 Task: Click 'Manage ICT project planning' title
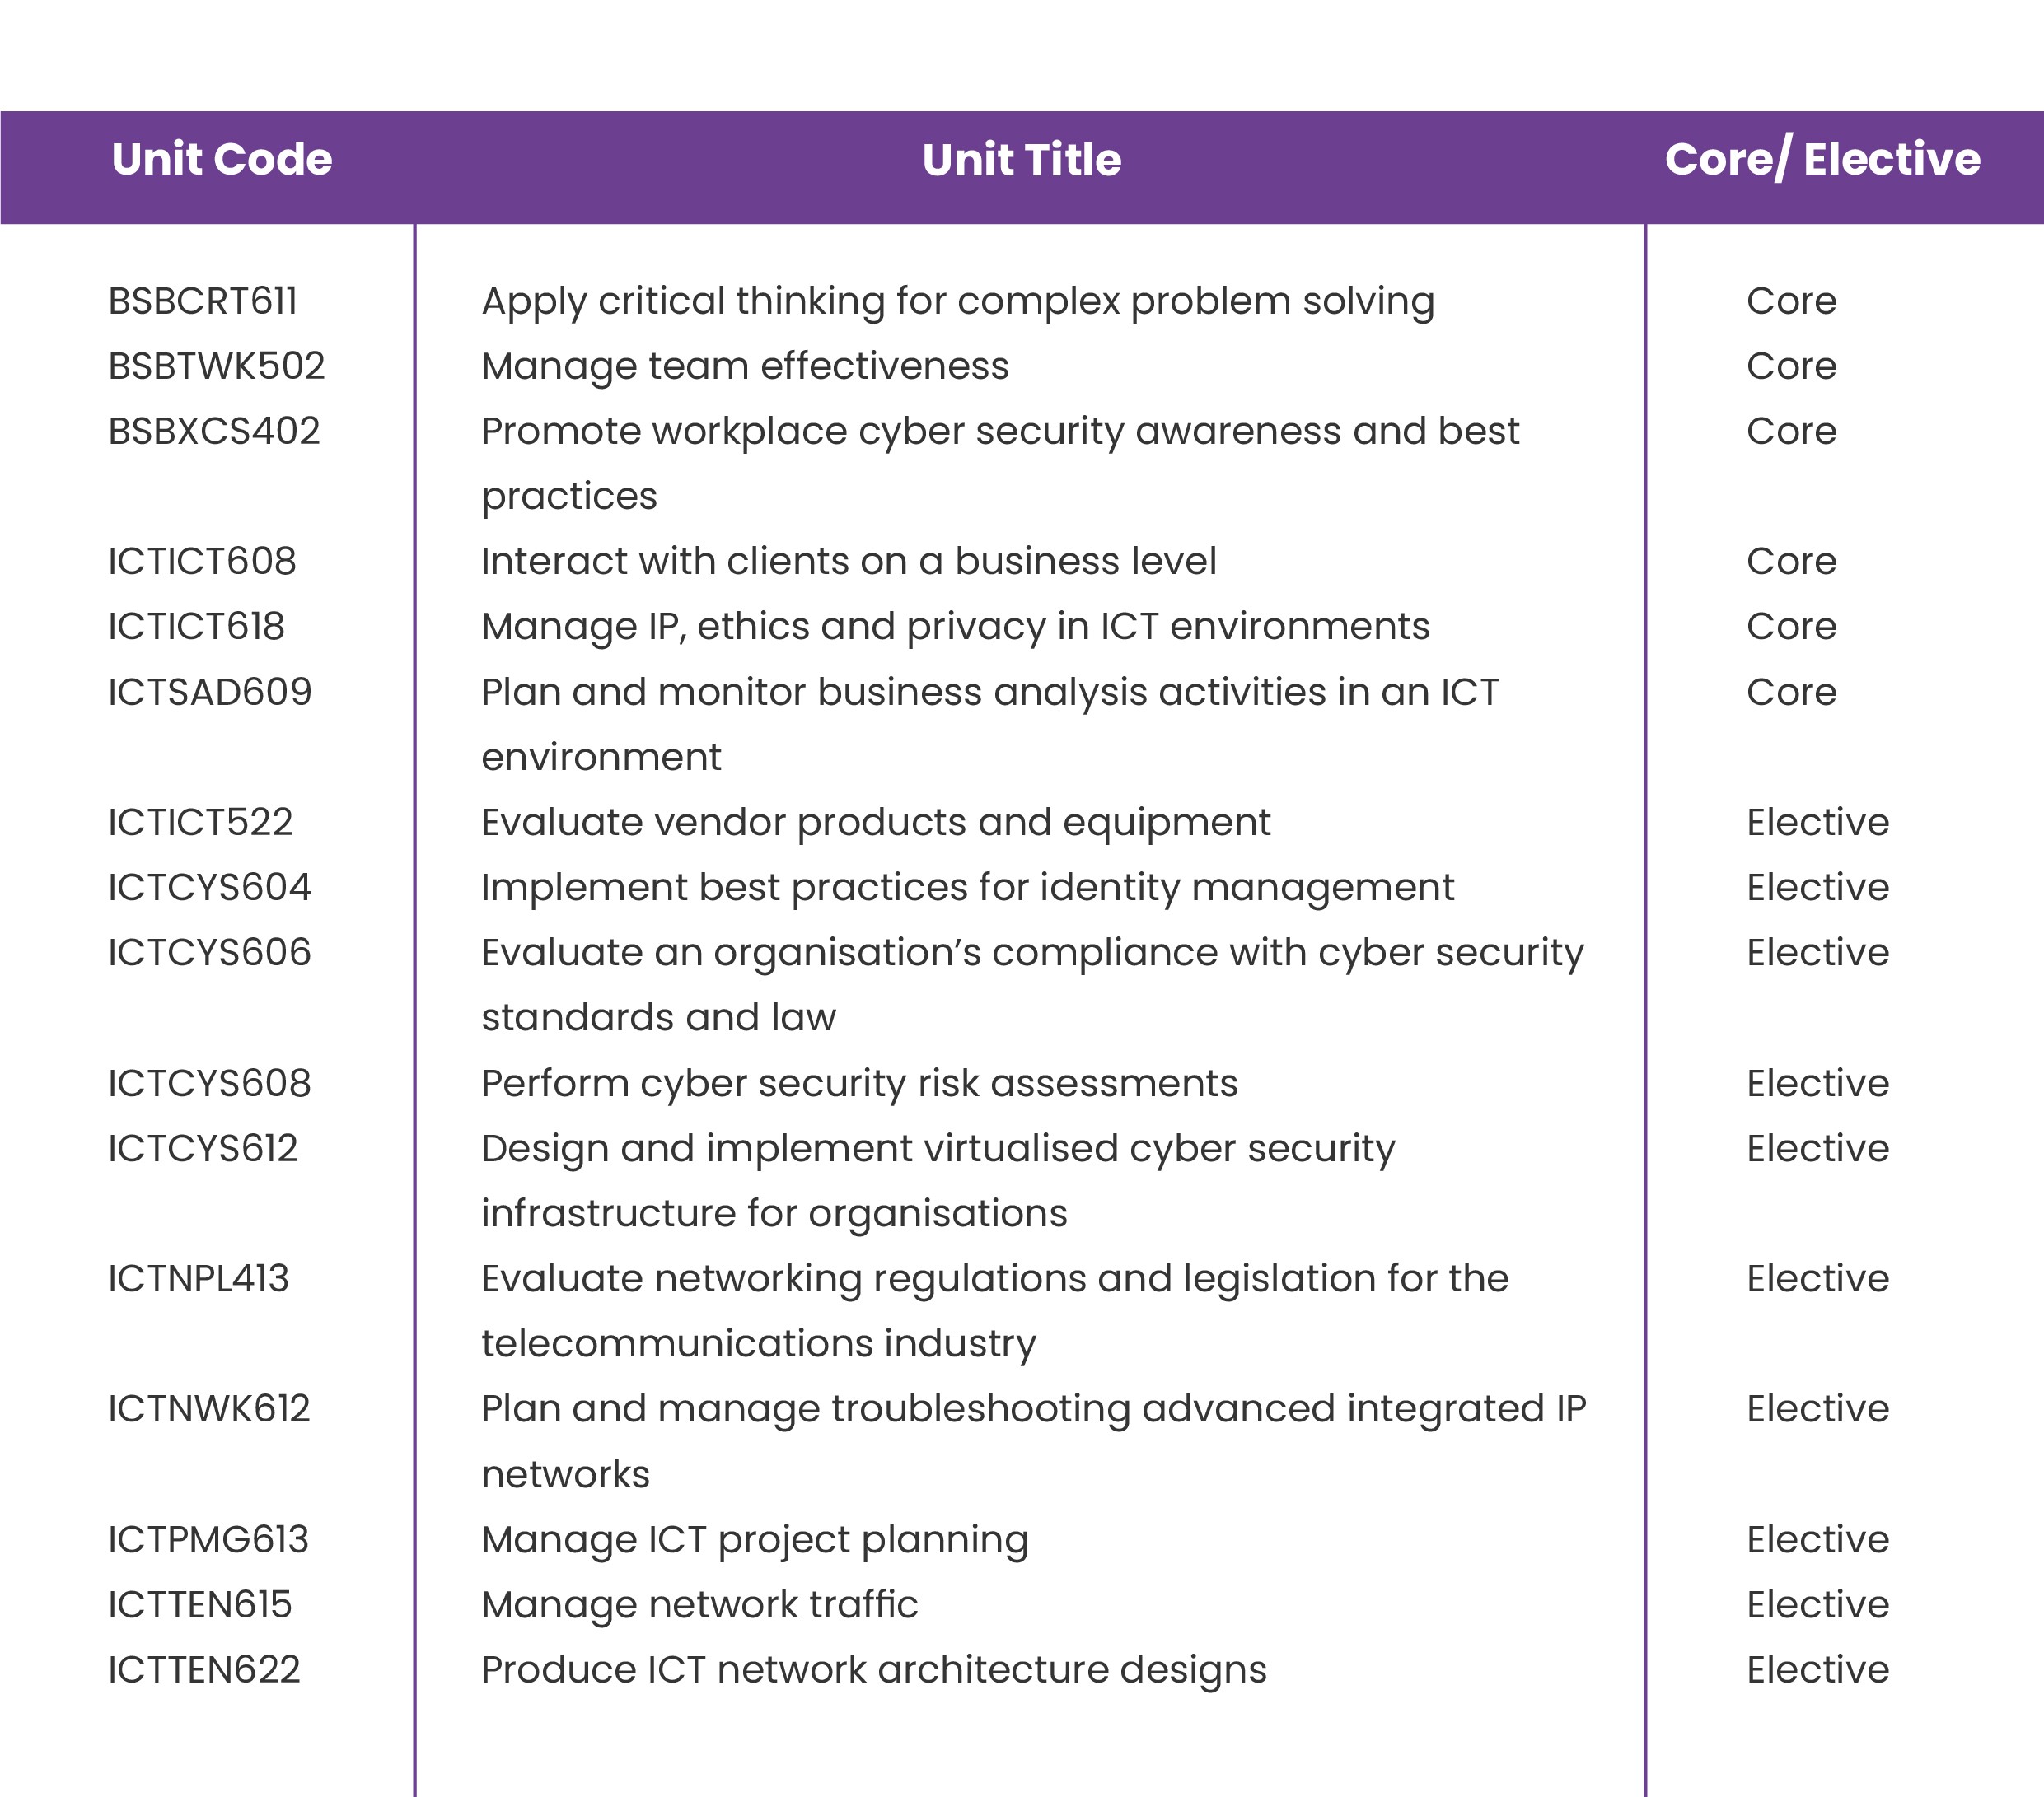coord(755,1540)
